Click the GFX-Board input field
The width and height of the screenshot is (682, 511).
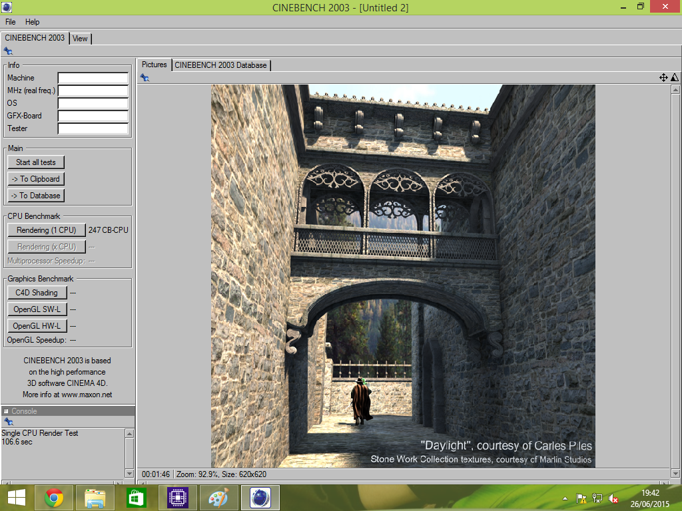point(93,116)
